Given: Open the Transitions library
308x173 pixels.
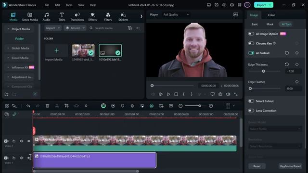Looking at the screenshot, I should (x=77, y=17).
